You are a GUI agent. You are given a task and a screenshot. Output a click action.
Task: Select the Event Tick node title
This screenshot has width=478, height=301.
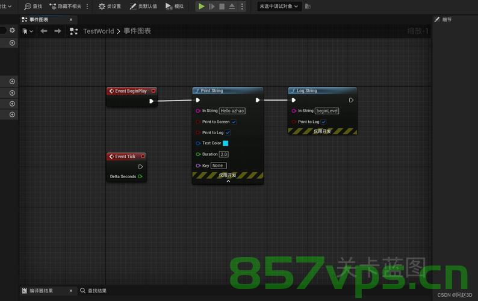(x=125, y=157)
